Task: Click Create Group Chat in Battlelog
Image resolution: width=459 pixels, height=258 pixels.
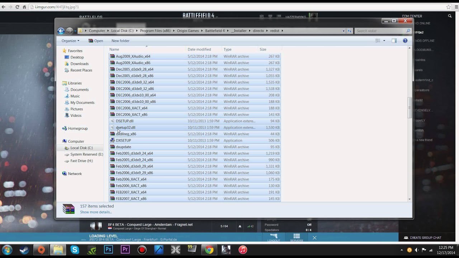Action: (x=423, y=238)
